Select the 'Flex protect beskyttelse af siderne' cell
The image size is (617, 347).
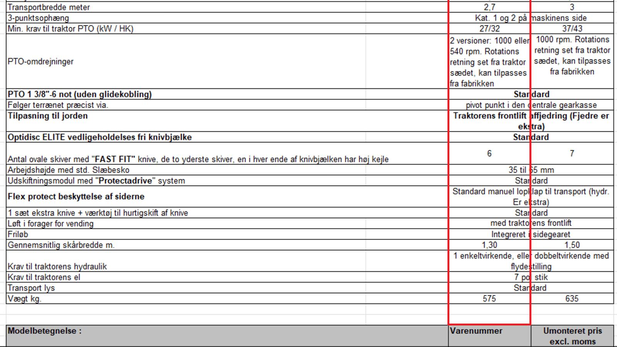pos(76,197)
